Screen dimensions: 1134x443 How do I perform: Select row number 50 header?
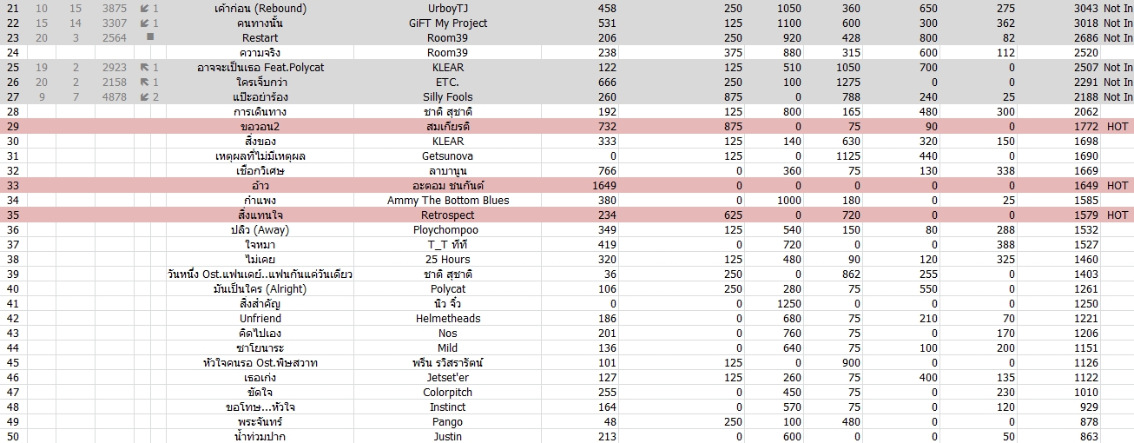[x=13, y=436]
